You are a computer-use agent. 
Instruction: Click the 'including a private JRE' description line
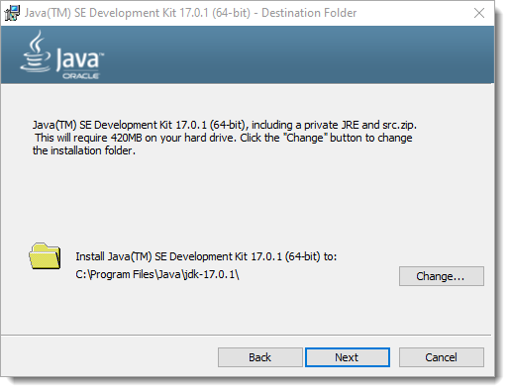click(225, 125)
